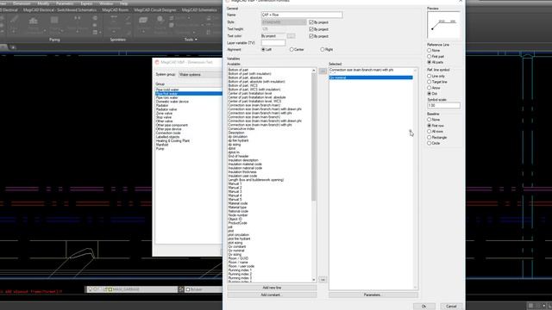The width and height of the screenshot is (552, 310).
Task: Choose Target line ref. line symbol
Action: [x=430, y=82]
